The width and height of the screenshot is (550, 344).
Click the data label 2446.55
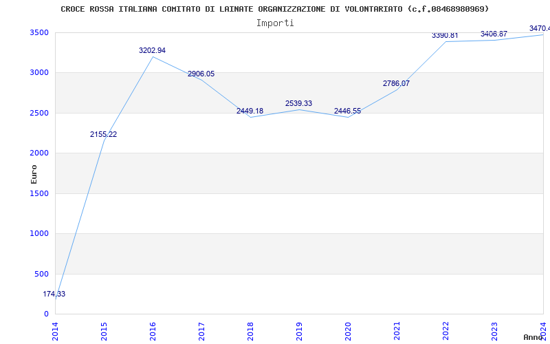tap(347, 111)
